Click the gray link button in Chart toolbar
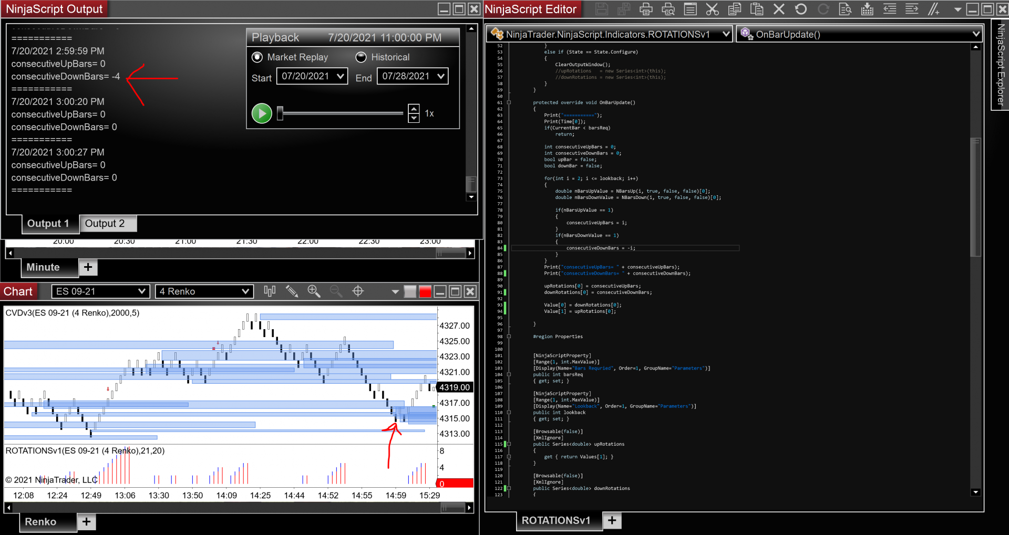The height and width of the screenshot is (535, 1009). 410,291
